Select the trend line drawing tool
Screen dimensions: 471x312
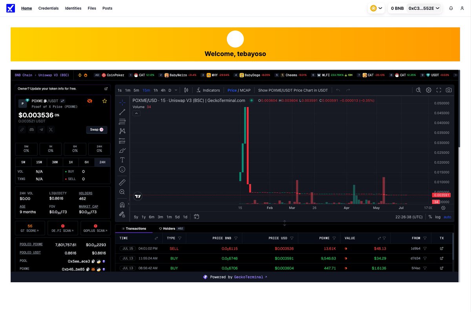122,112
